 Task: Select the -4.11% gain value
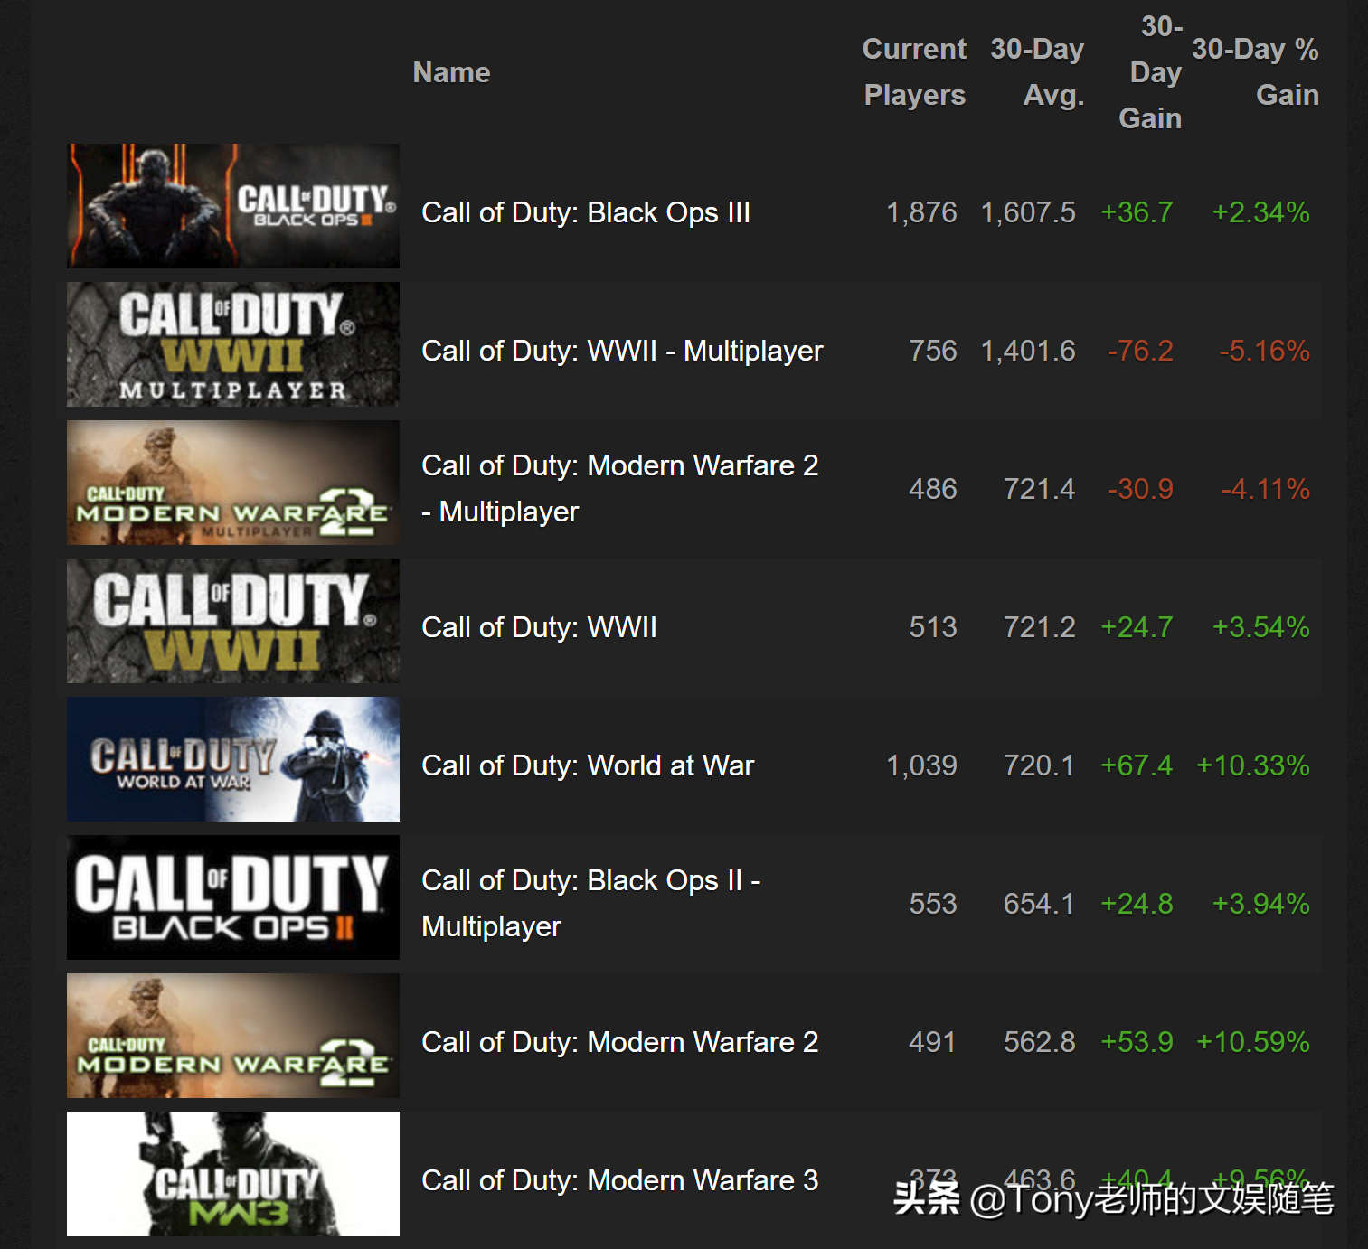(x=1265, y=489)
